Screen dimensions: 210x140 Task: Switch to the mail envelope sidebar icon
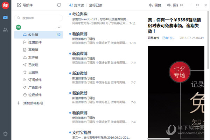[5, 17]
